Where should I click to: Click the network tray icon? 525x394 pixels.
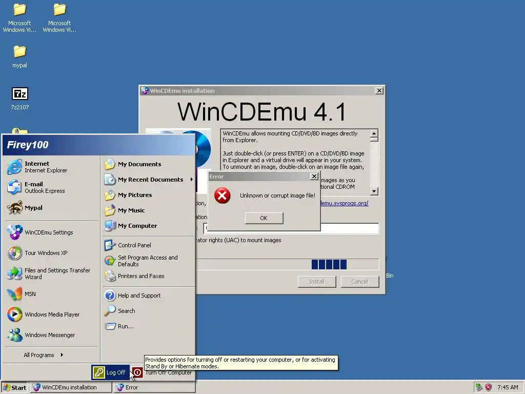pyautogui.click(x=479, y=387)
